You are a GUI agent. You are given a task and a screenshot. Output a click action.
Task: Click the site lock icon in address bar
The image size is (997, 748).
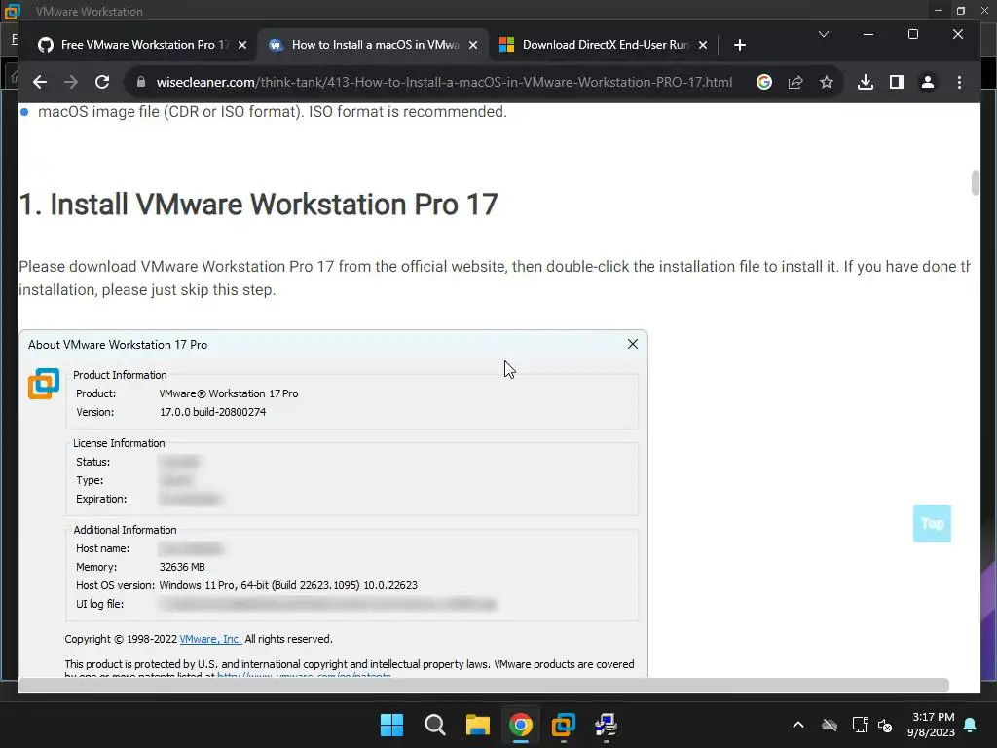pos(141,82)
